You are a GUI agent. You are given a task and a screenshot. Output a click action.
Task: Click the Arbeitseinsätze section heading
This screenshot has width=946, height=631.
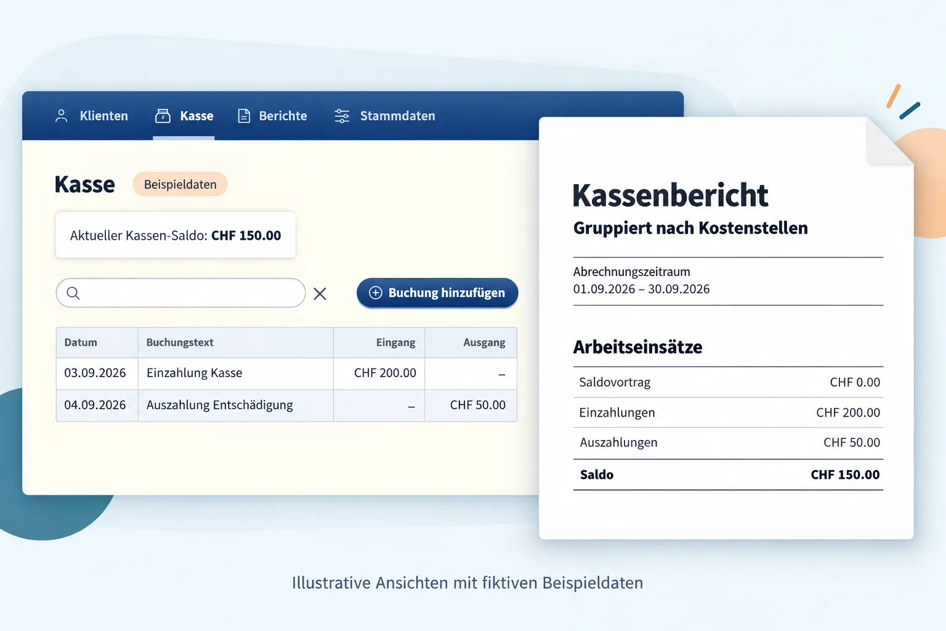coord(637,347)
